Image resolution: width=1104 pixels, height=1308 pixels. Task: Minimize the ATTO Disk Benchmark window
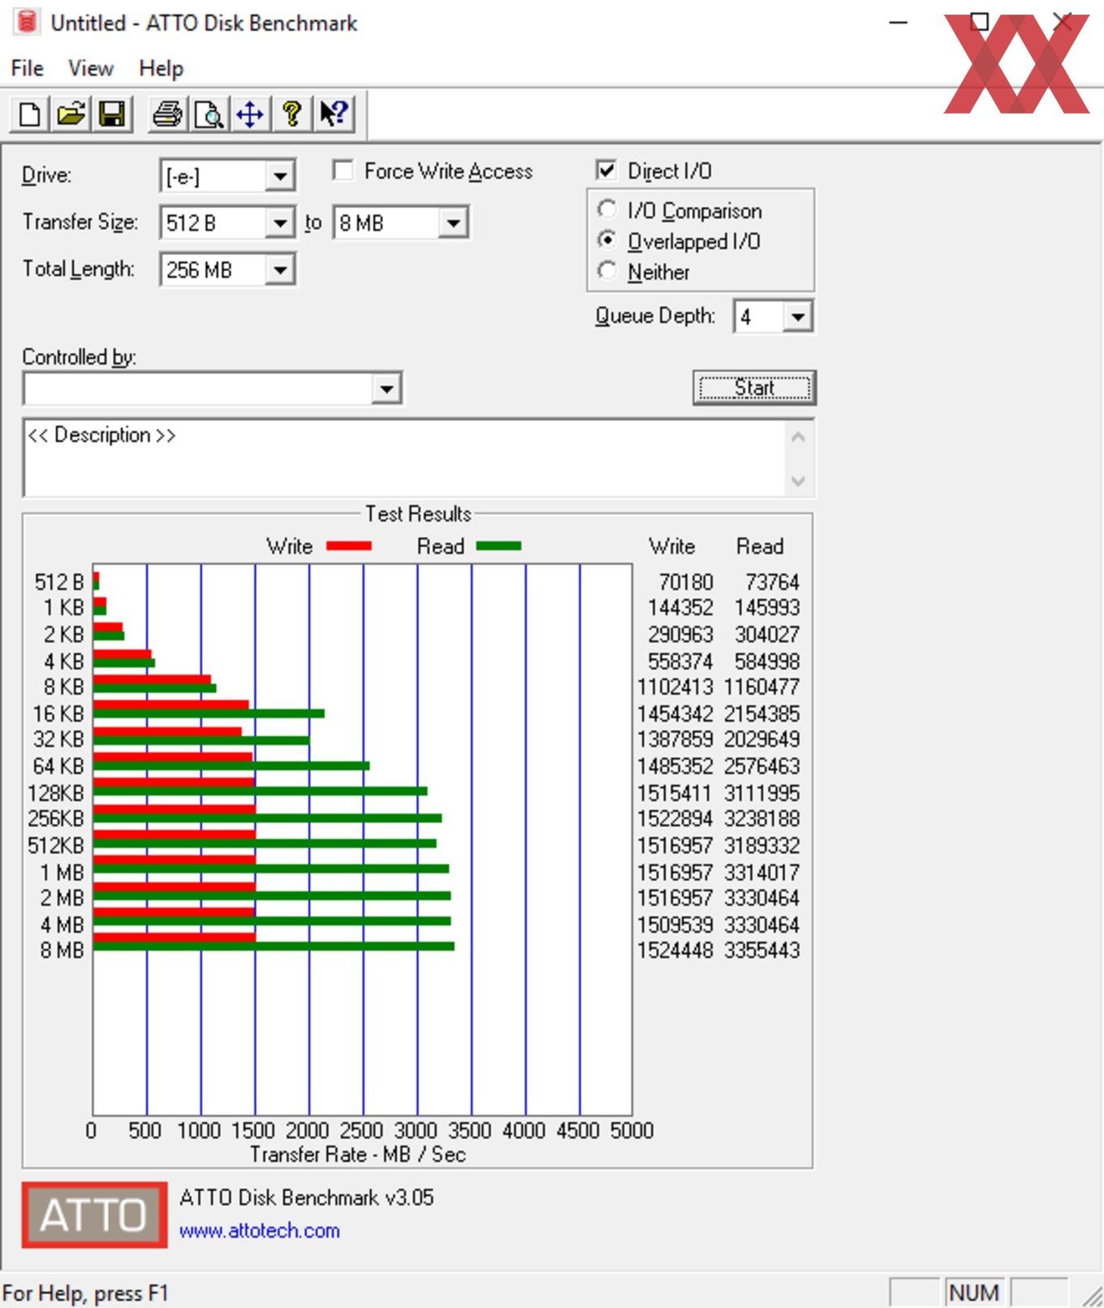point(898,23)
